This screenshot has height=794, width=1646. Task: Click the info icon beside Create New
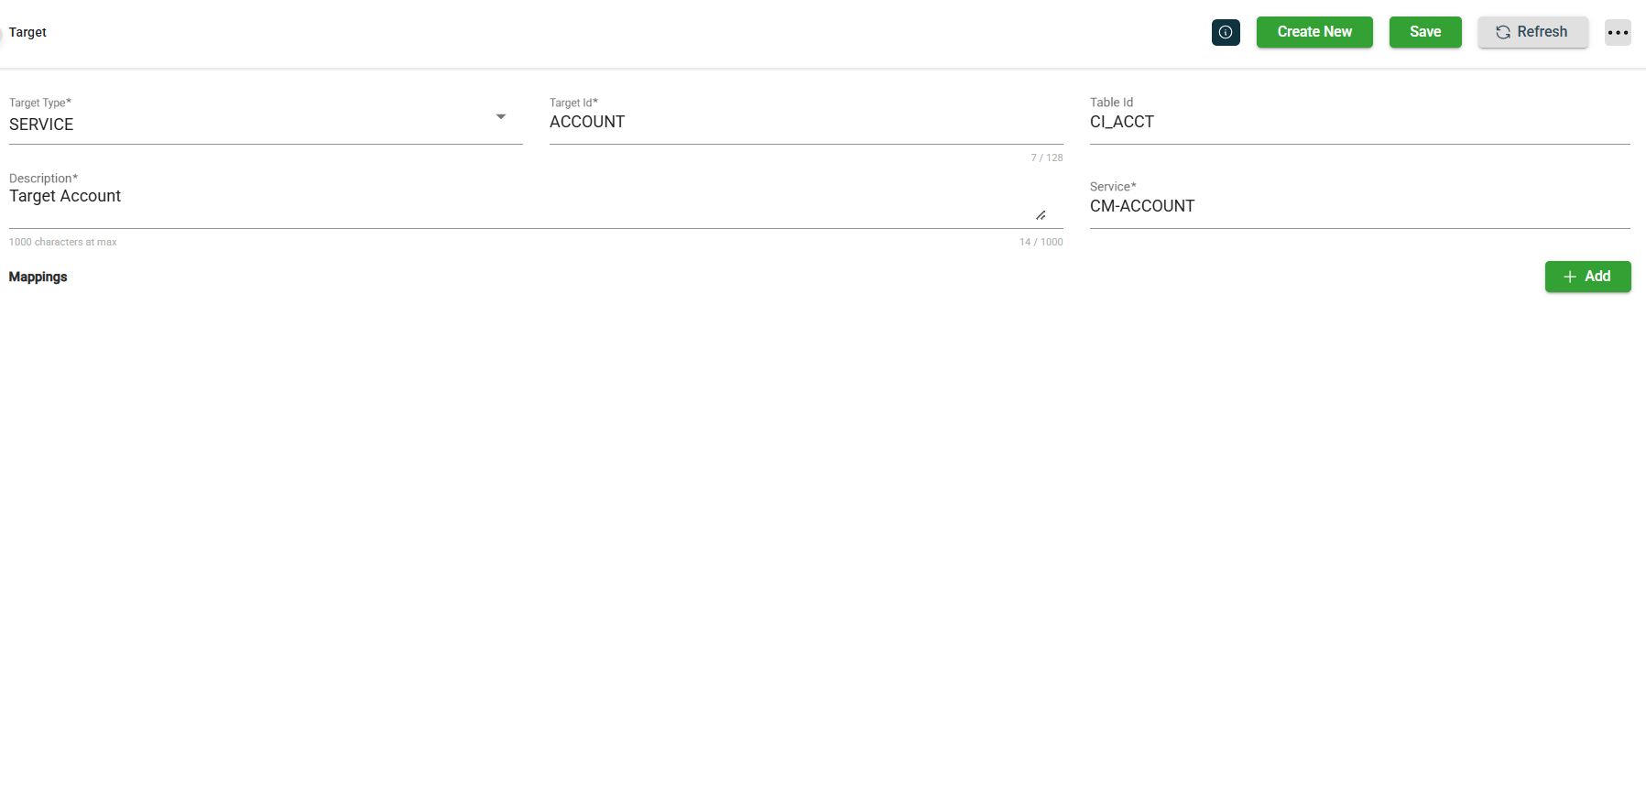click(1225, 32)
